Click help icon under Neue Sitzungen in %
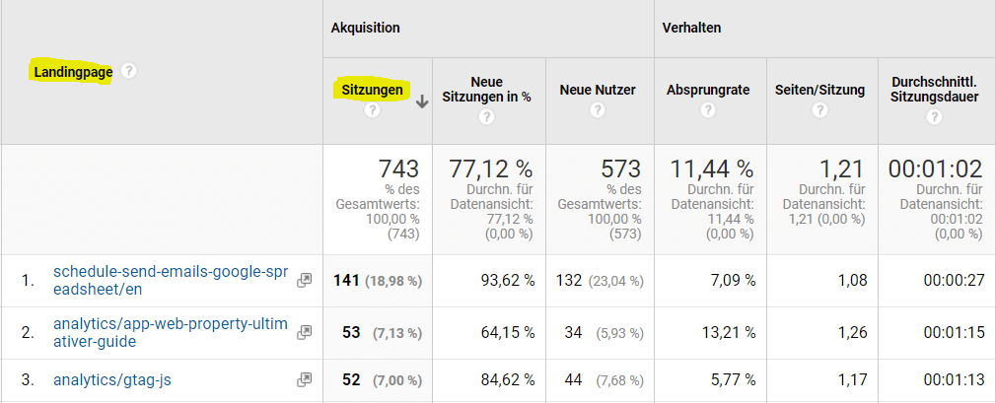The width and height of the screenshot is (996, 403). (486, 117)
